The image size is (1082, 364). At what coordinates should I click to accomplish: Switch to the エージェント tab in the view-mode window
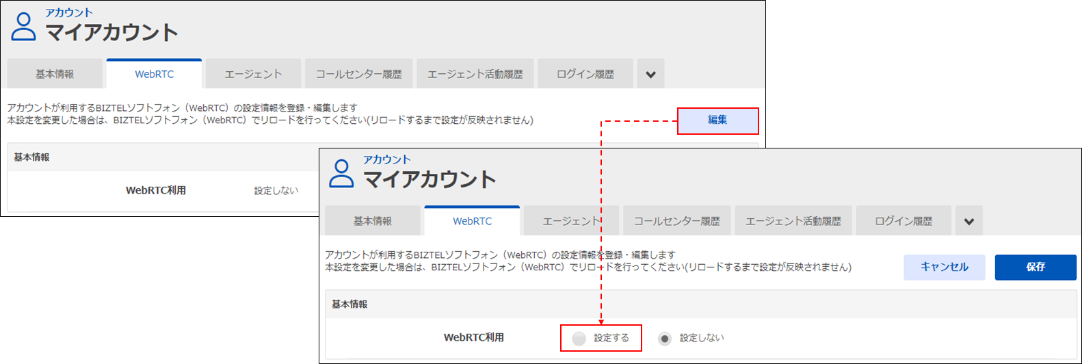(x=253, y=74)
